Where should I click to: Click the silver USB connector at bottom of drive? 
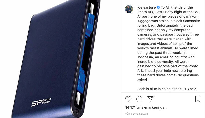[78, 98]
